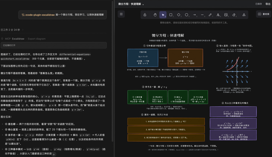Click the MCP plug icon beside Excalidraw
Screen dimensions: 272x157
pyautogui.click(x=2, y=39)
